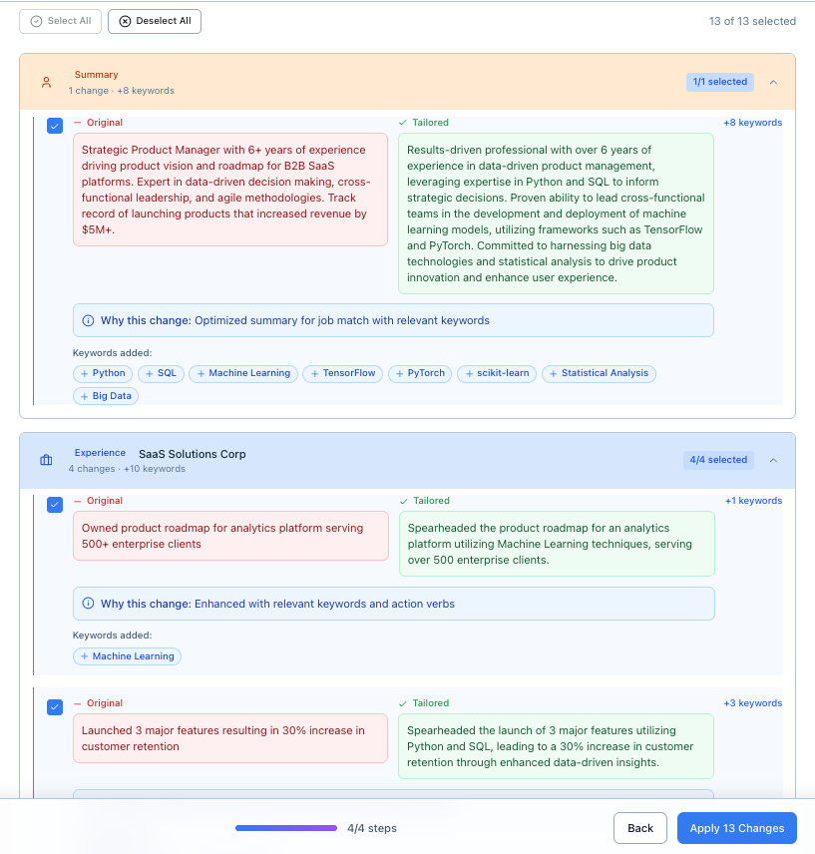Click the Summary section person icon

[46, 83]
